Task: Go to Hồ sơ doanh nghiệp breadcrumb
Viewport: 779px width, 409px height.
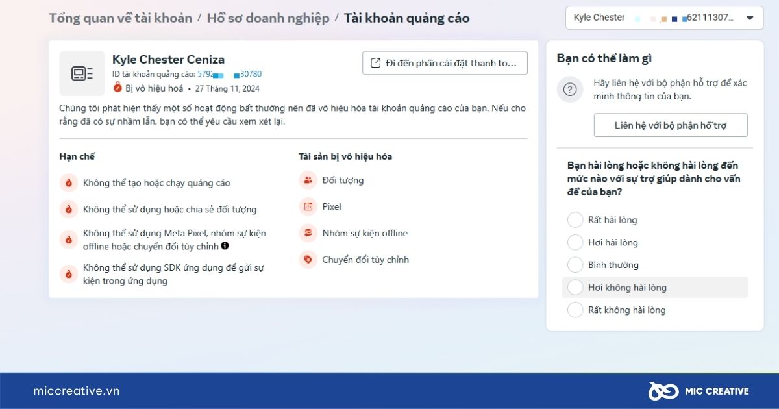Action: [x=268, y=18]
